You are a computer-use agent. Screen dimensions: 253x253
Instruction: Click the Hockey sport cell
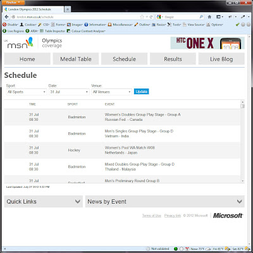pyautogui.click(x=74, y=150)
